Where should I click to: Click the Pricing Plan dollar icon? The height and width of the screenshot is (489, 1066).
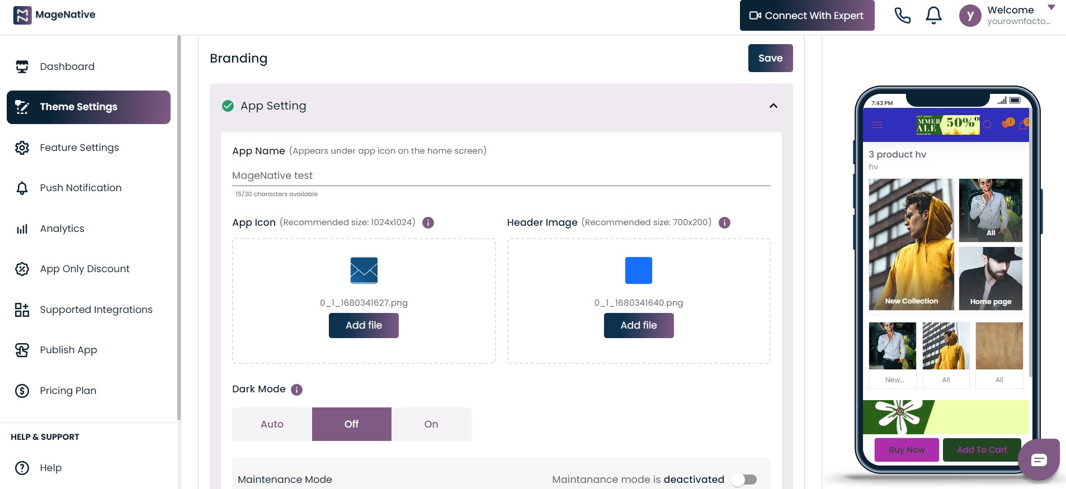point(22,391)
